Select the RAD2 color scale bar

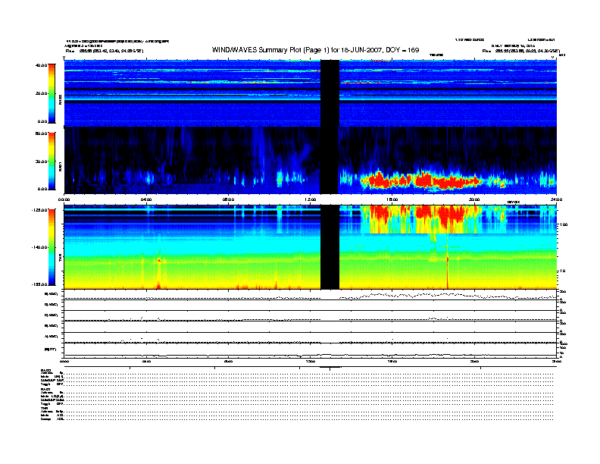(52, 93)
